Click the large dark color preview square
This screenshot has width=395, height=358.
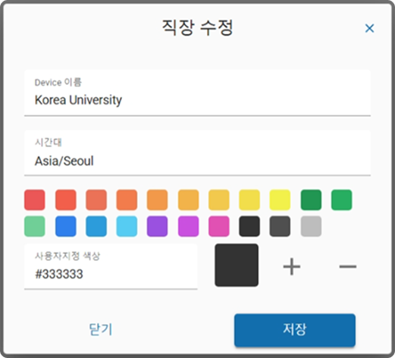237,265
